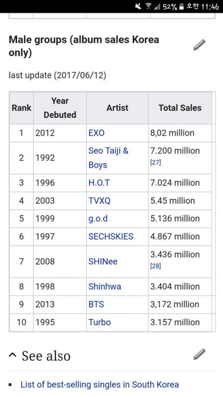Image resolution: width=223 pixels, height=397 pixels.
Task: Open the H.O.T artist link
Action: coord(99,183)
